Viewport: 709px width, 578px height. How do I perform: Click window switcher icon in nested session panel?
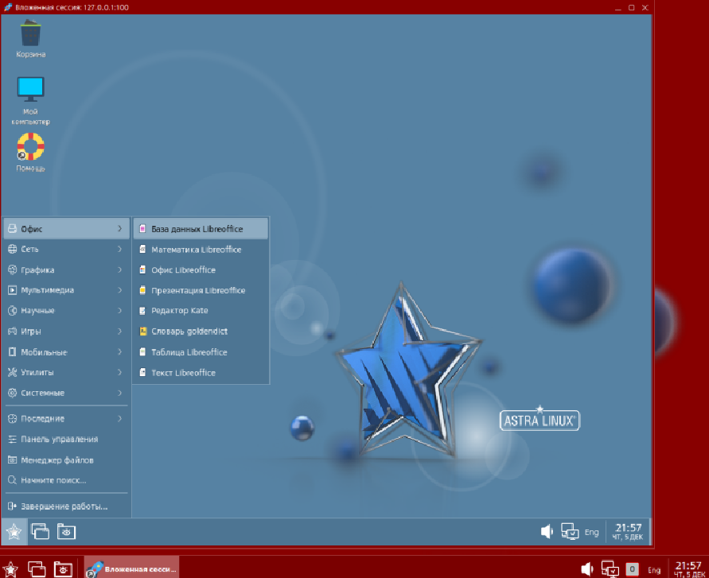tap(41, 531)
